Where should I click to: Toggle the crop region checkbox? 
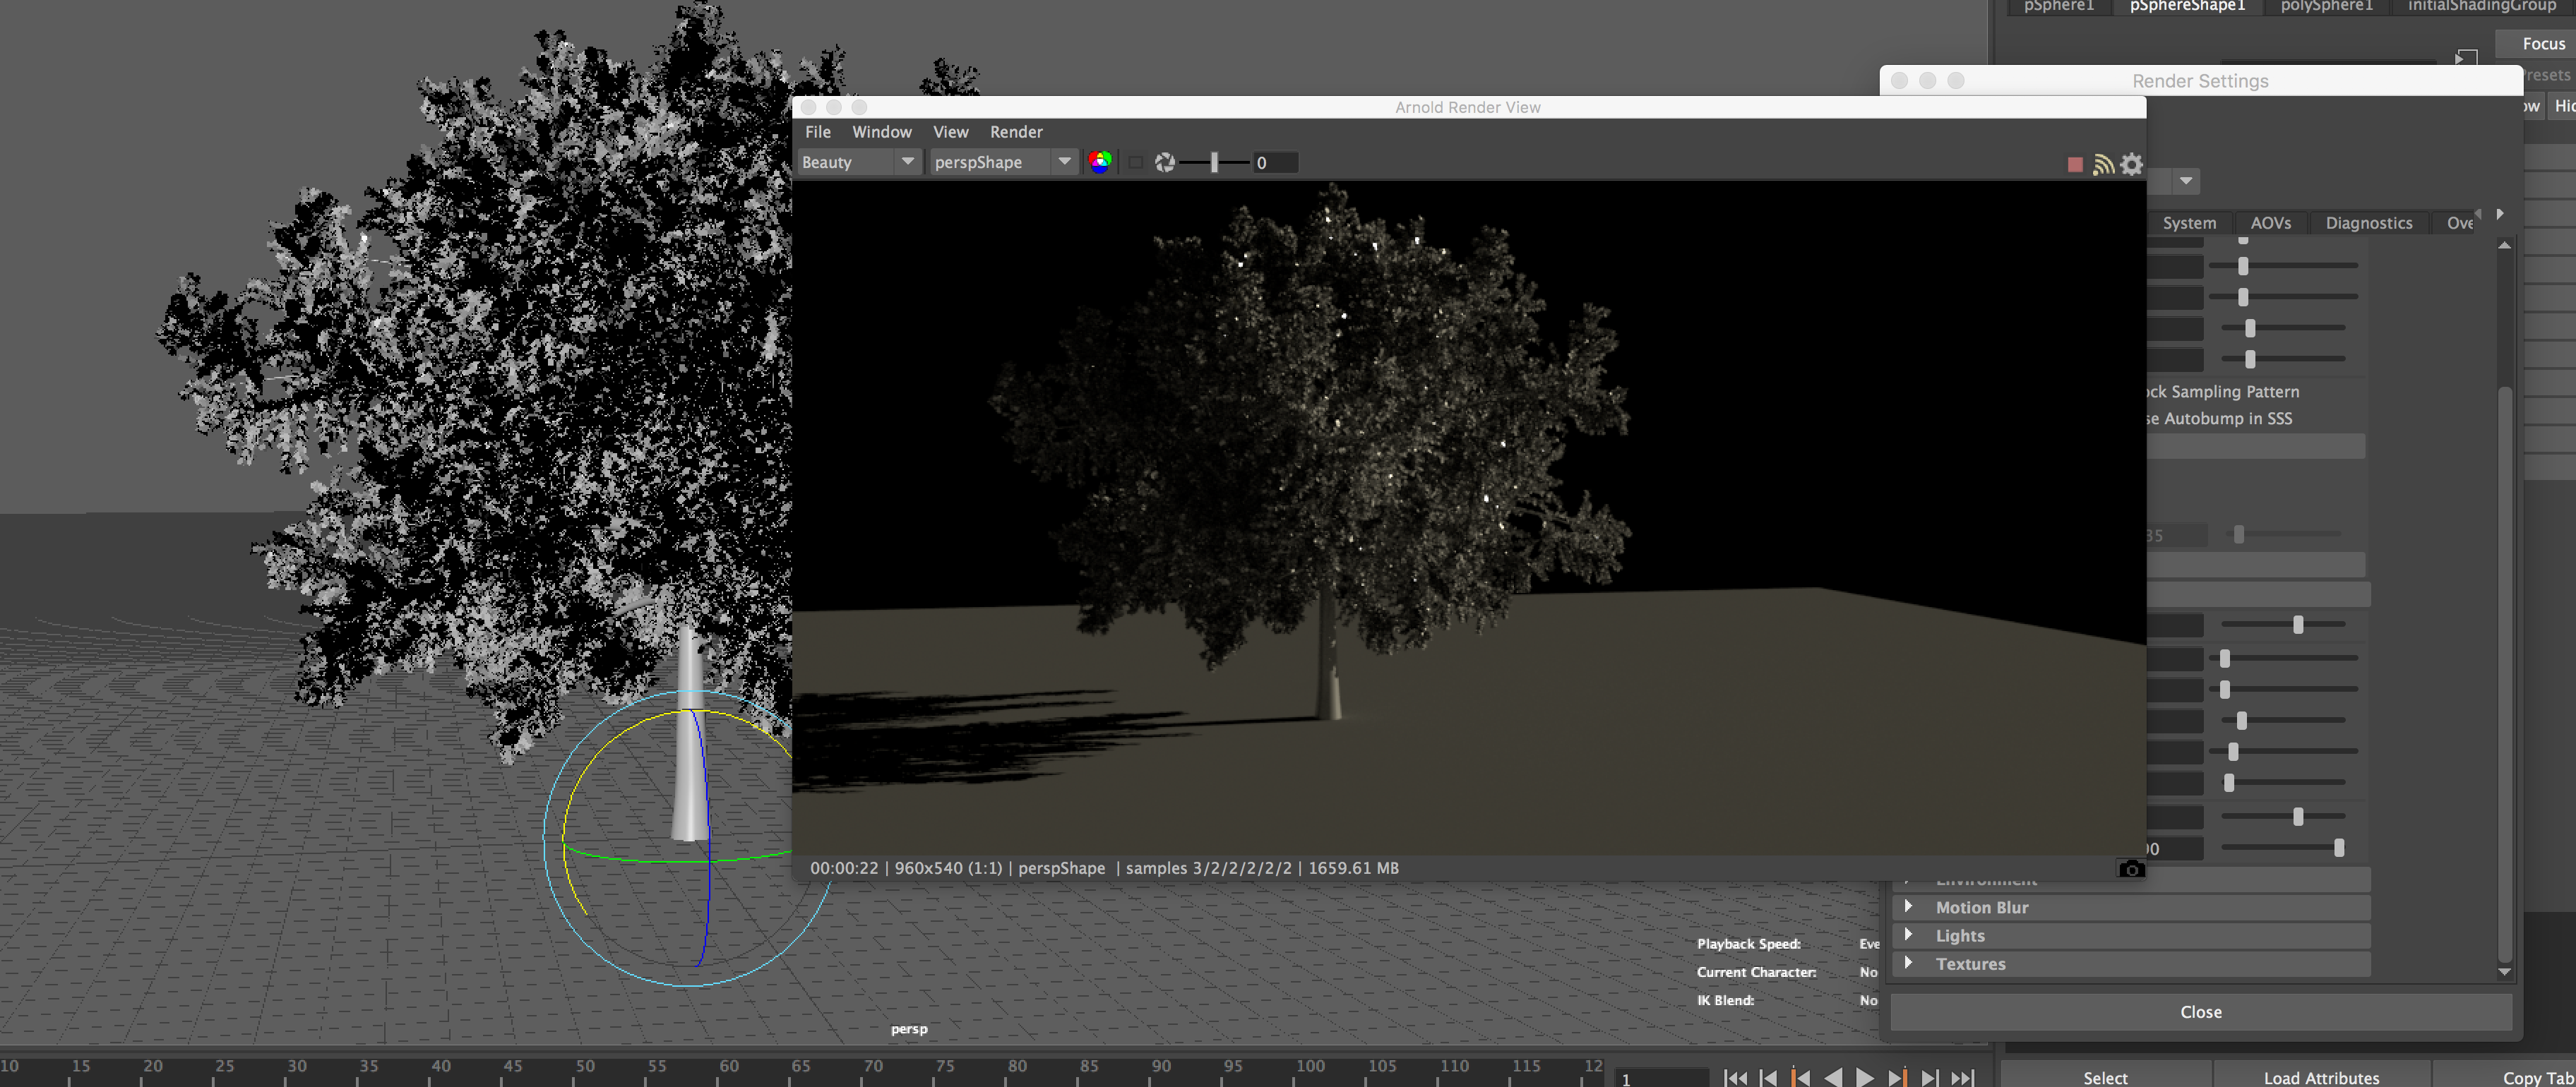[x=1135, y=162]
